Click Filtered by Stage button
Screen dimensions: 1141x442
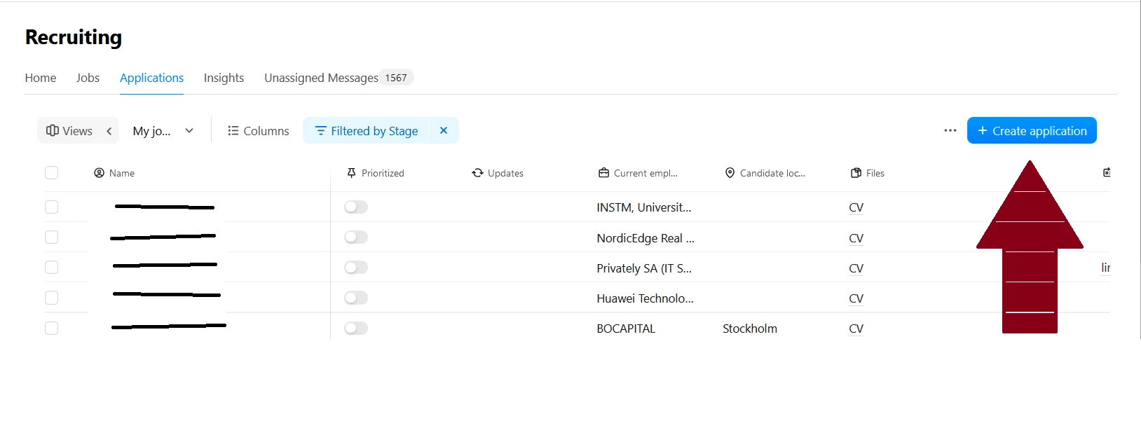pyautogui.click(x=366, y=130)
